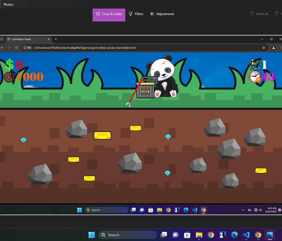Open a new browser tab with plus
The height and width of the screenshot is (241, 282).
click(56, 39)
